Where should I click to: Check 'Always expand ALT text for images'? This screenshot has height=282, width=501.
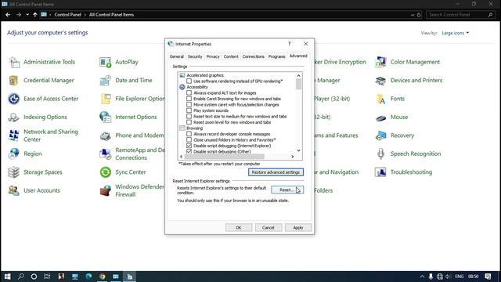click(x=189, y=93)
